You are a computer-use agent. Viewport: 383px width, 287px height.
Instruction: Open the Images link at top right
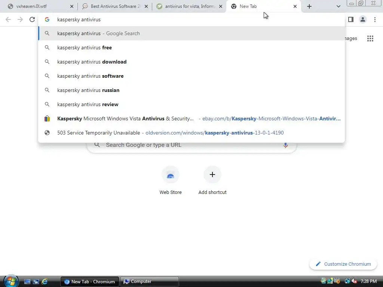[351, 38]
